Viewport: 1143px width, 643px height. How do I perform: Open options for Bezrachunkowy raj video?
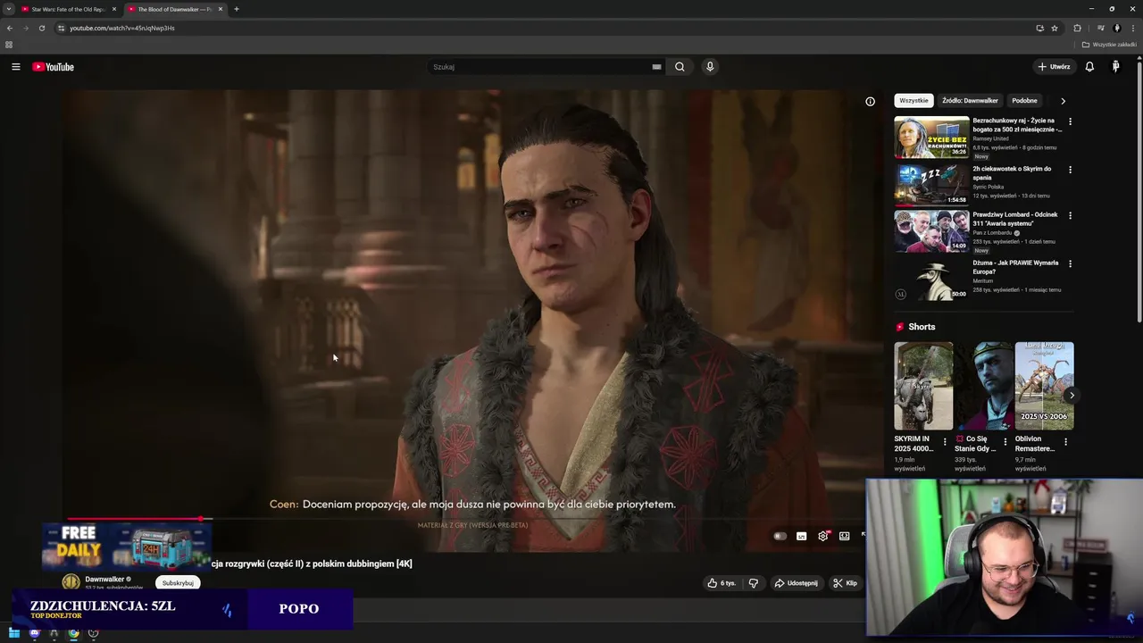[1070, 121]
